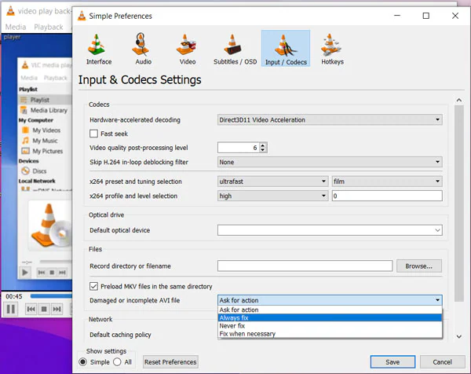
Task: Choose 'Fix when necessary' from the dropdown list
Action: [x=330, y=334]
